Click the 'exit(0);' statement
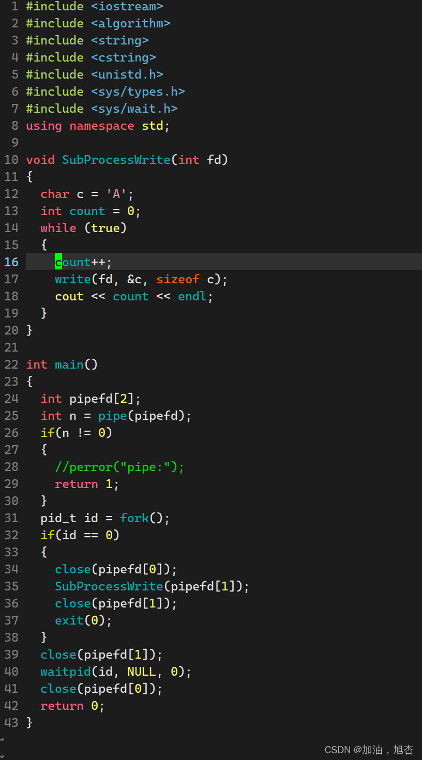 click(84, 621)
